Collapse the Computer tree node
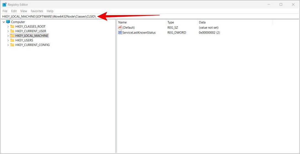 tap(4, 22)
